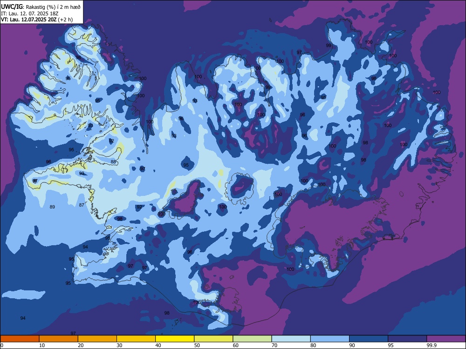Click the '10' tick label on color scale

pyautogui.click(x=42, y=345)
